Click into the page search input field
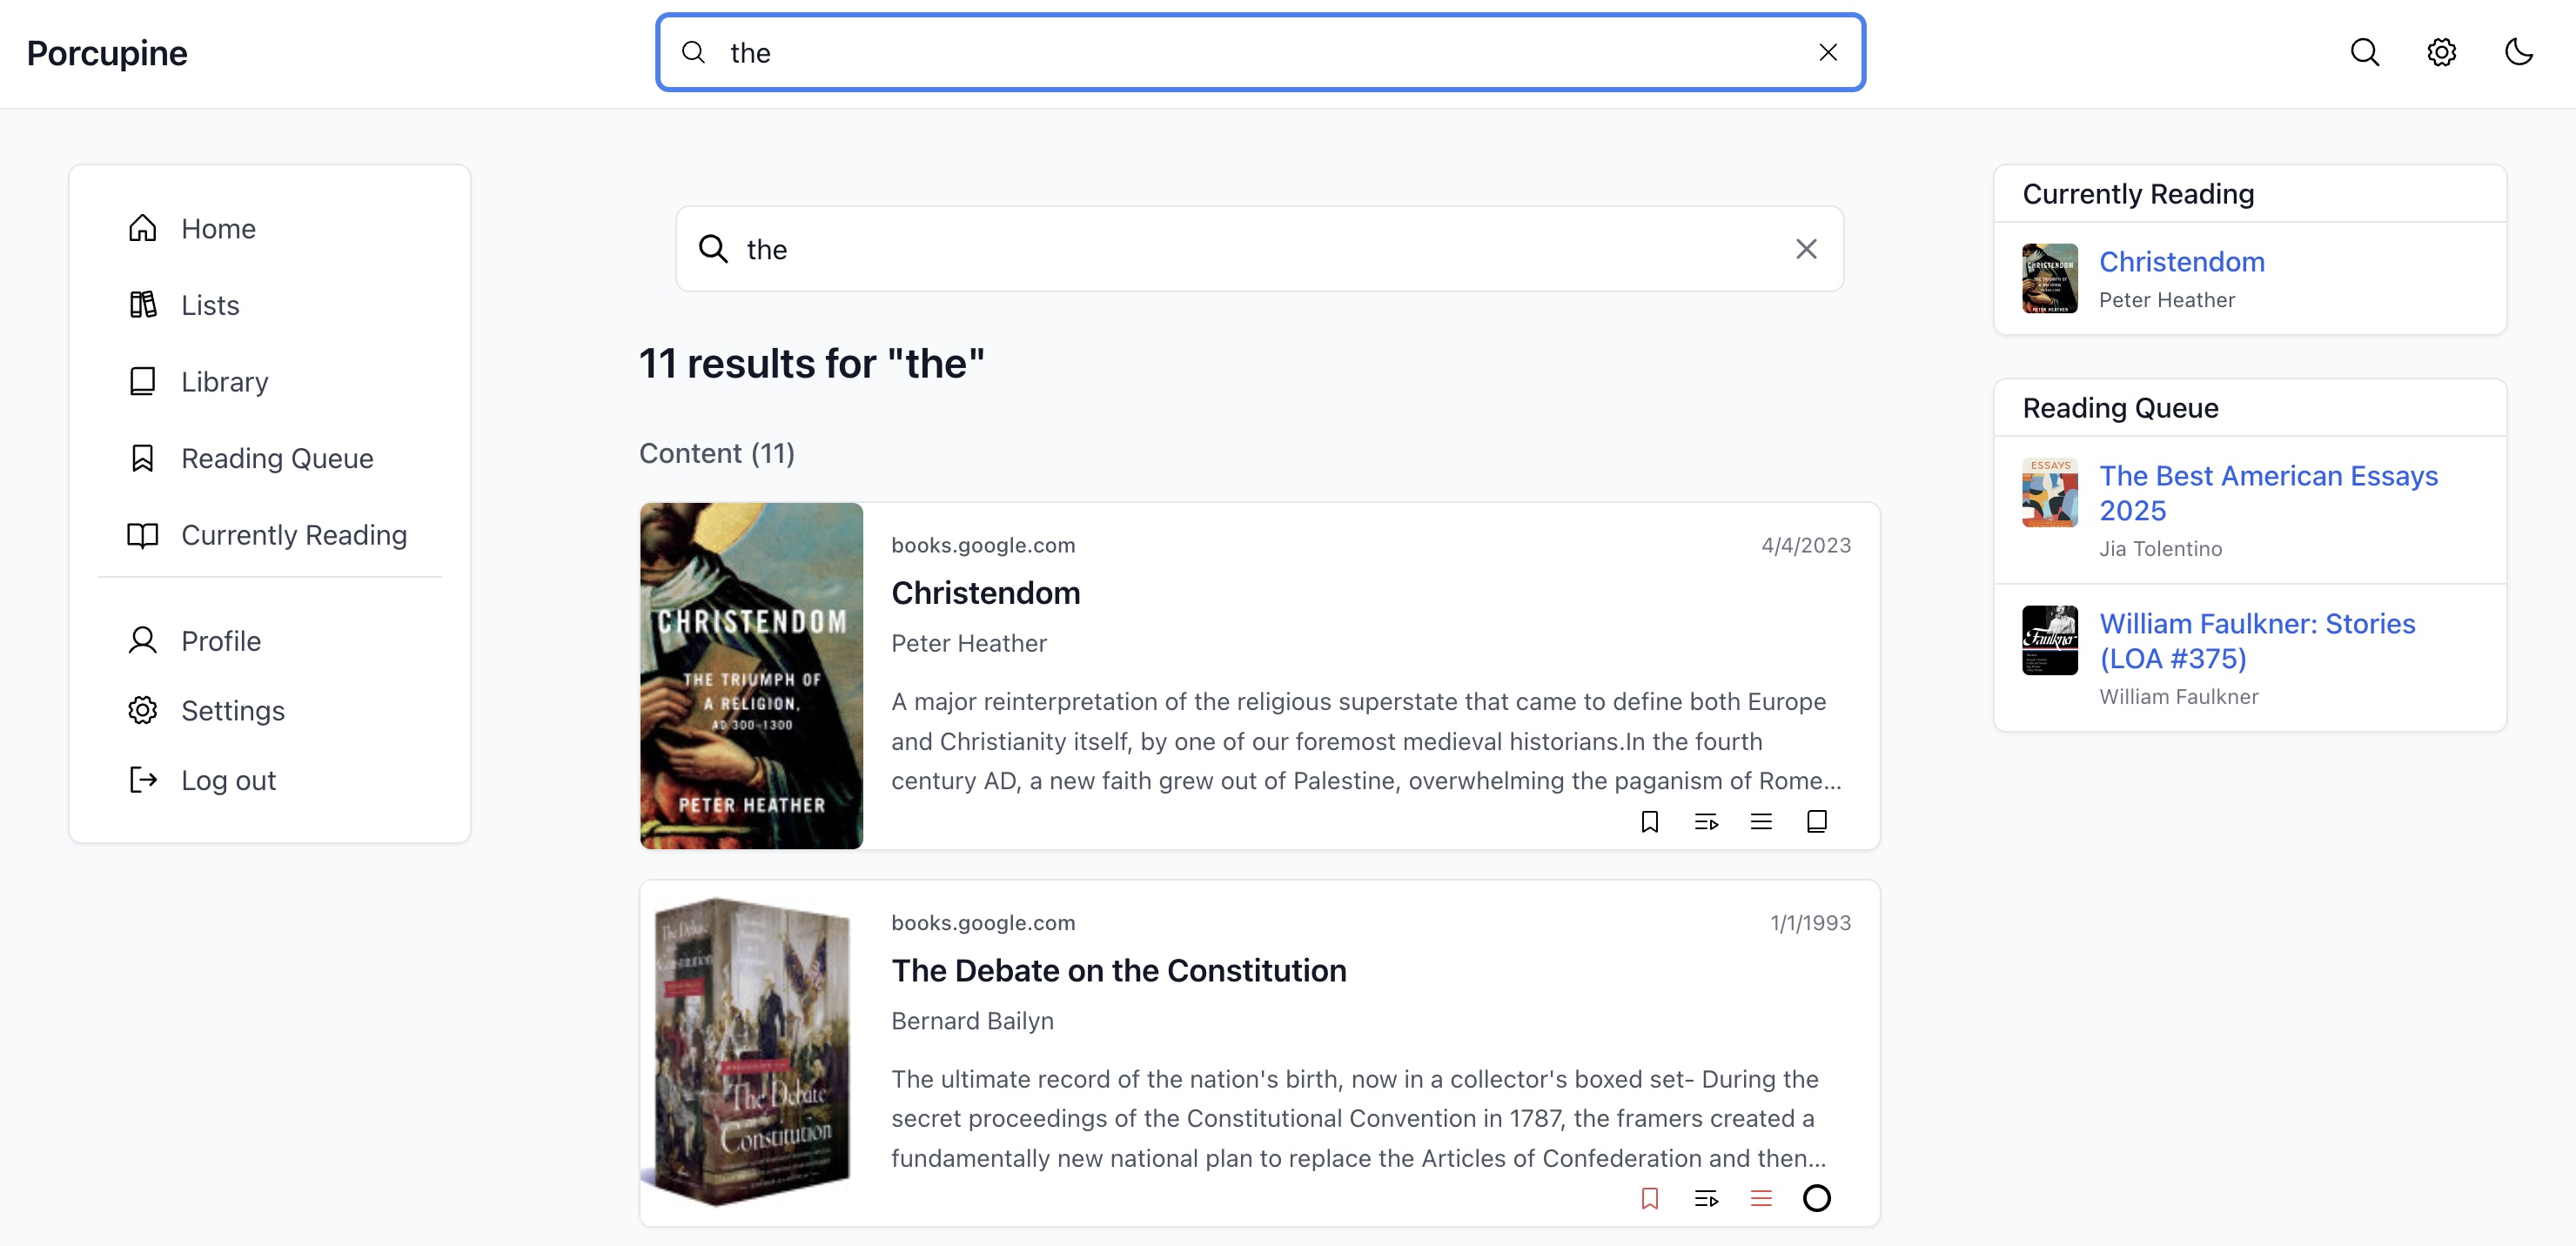The height and width of the screenshot is (1246, 2576). [1260, 249]
